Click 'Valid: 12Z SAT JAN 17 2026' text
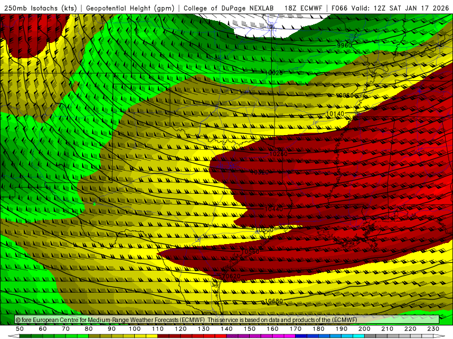This screenshot has height=339, width=453. click(x=400, y=8)
